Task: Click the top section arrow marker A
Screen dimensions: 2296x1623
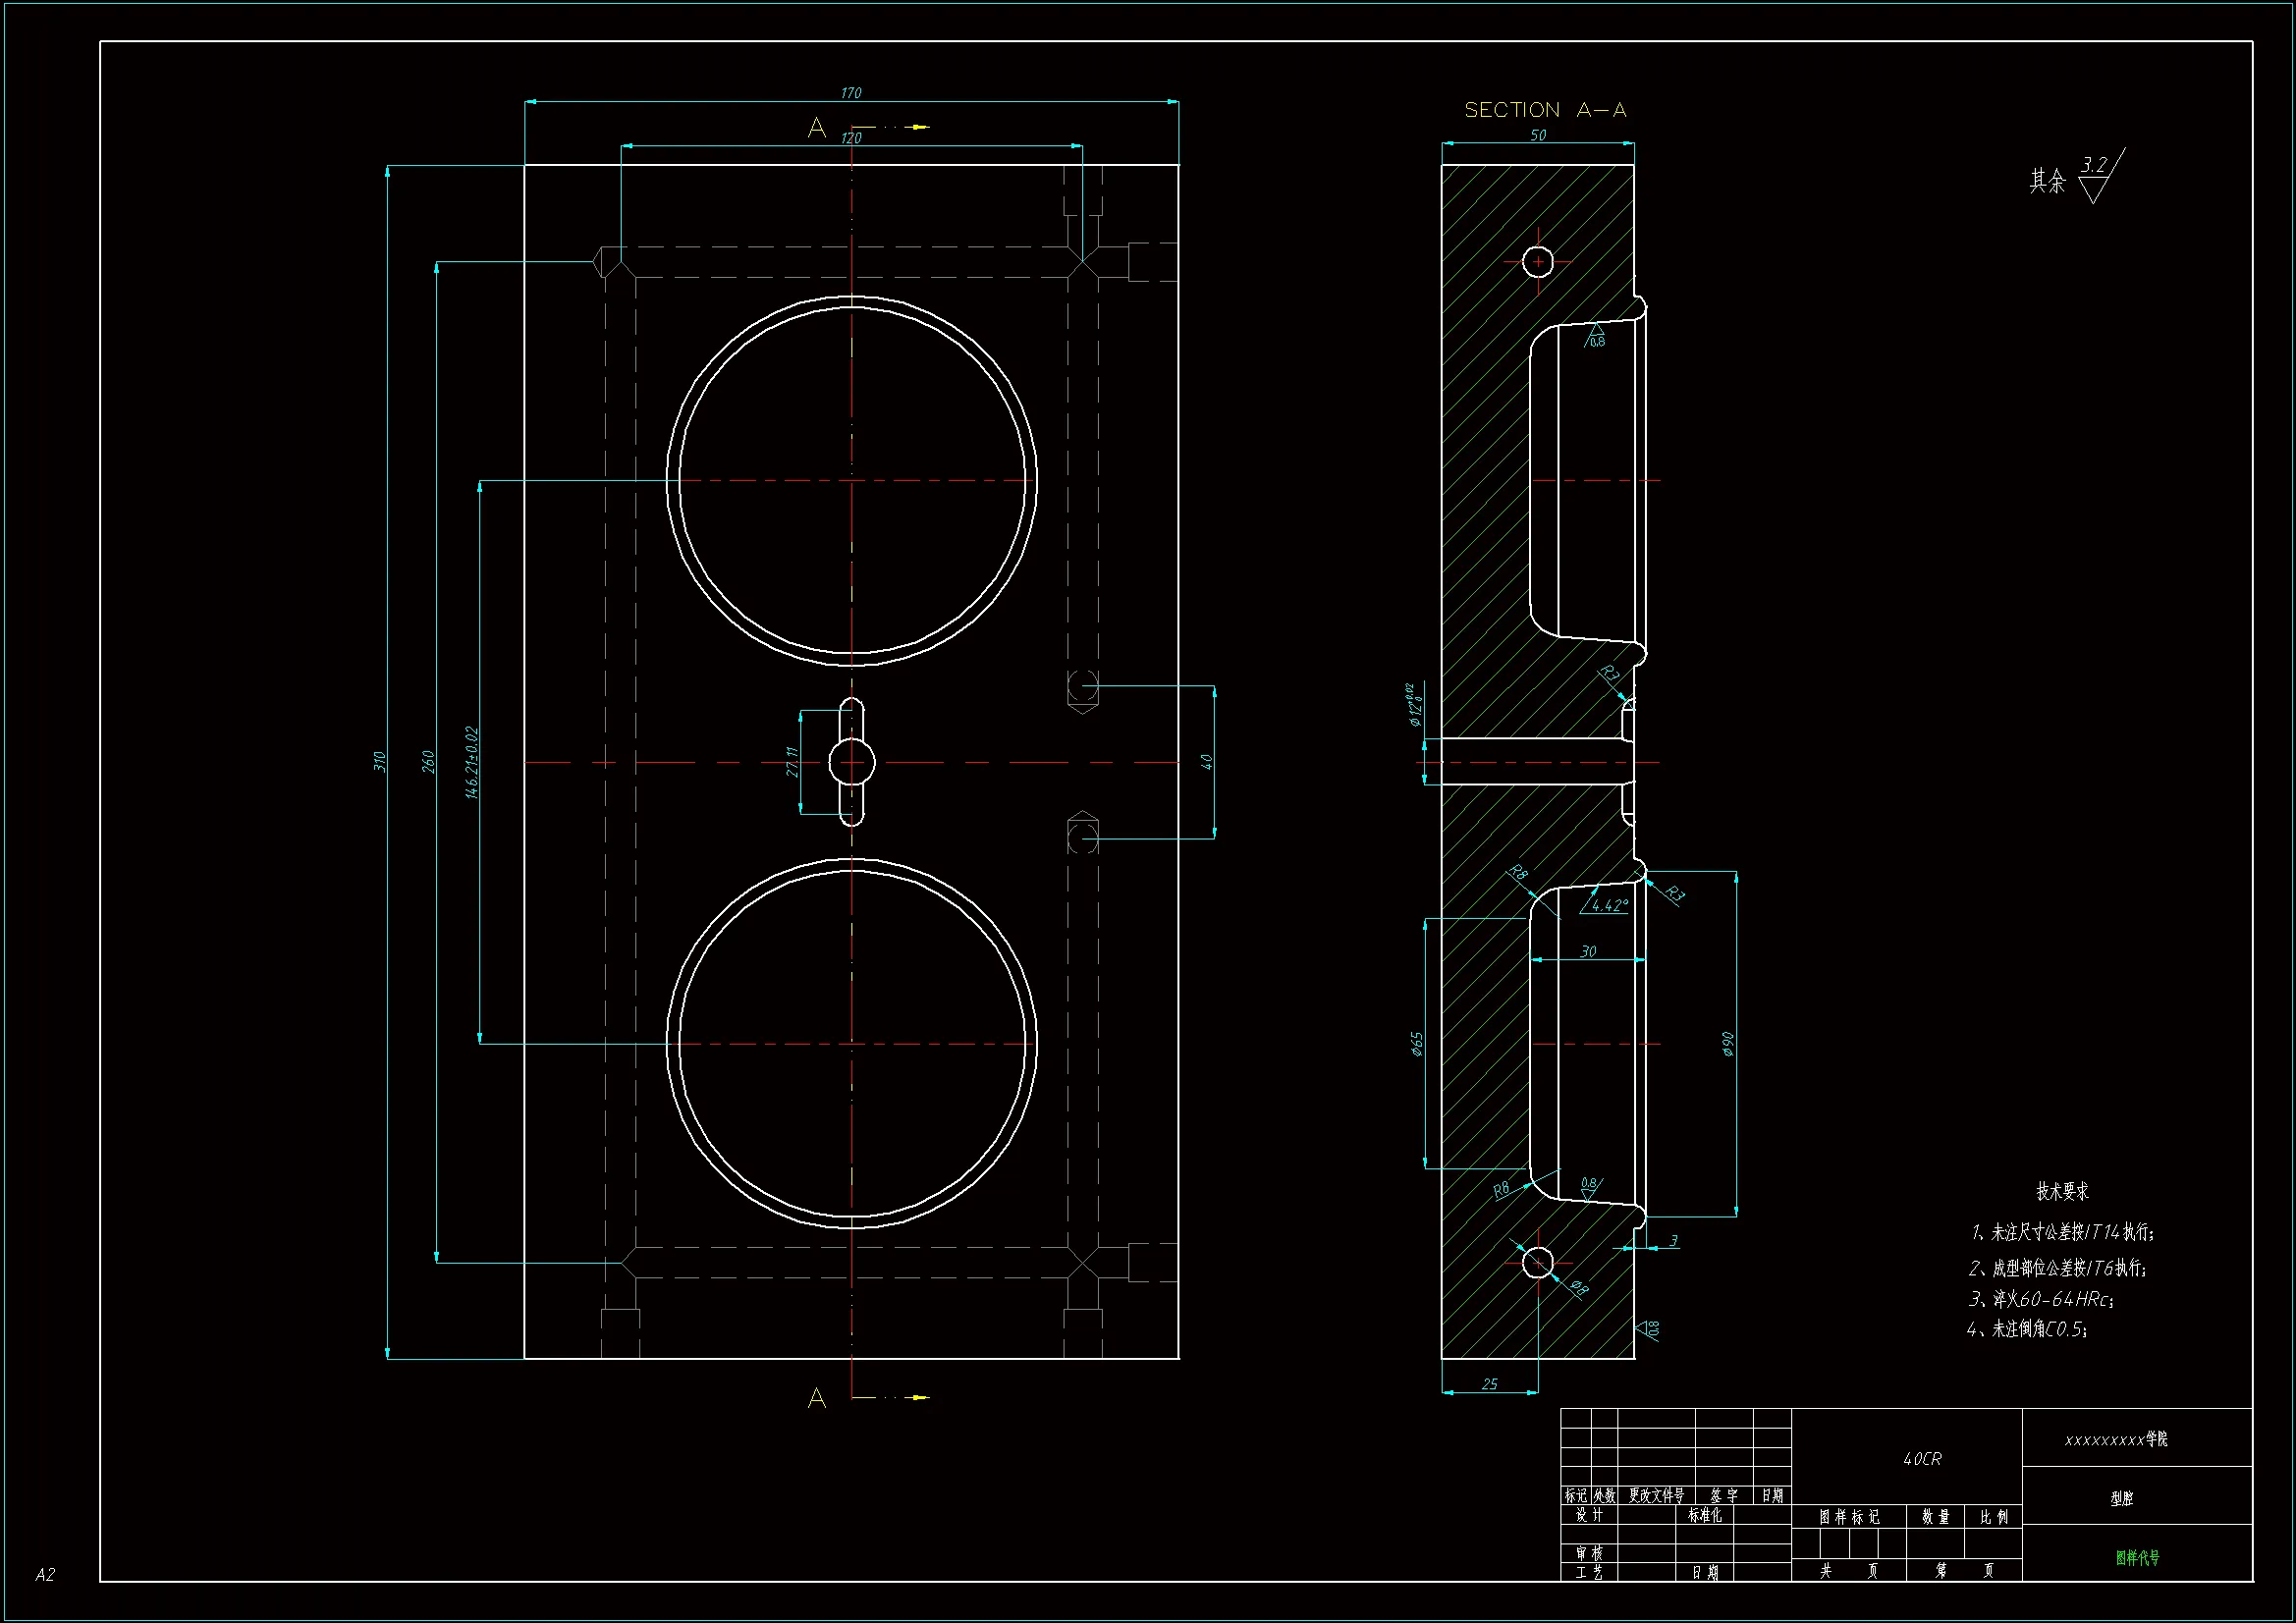Action: [817, 128]
